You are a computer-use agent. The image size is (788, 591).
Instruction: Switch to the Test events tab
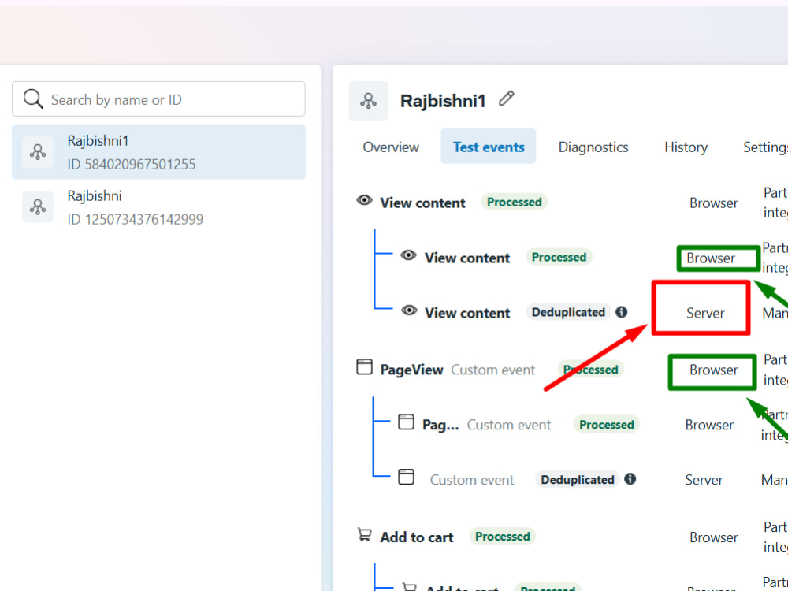(x=489, y=147)
